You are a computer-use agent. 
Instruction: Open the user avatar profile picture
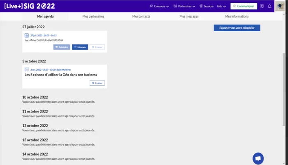click(280, 6)
